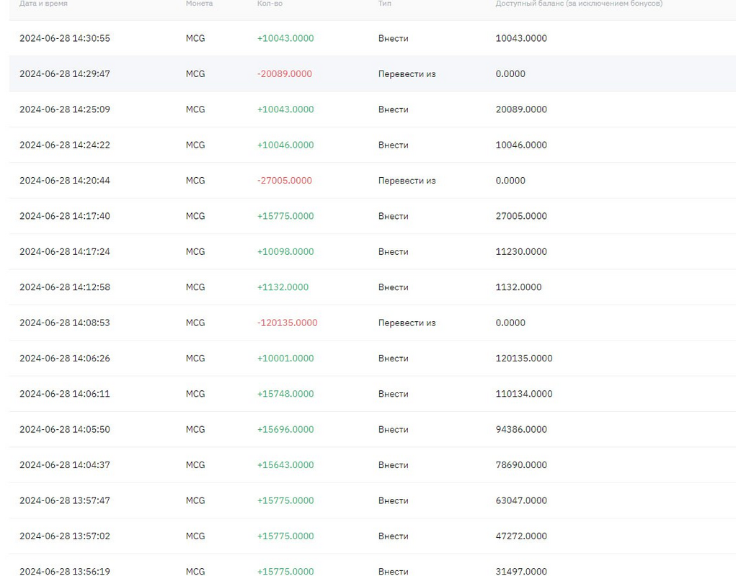The height and width of the screenshot is (576, 736).
Task: Click the -20089.0000 transfer amount
Action: tap(284, 74)
